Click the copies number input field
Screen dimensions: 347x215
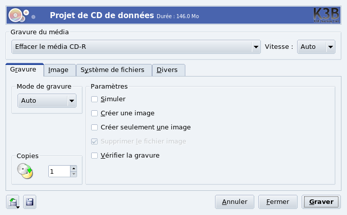59,171
